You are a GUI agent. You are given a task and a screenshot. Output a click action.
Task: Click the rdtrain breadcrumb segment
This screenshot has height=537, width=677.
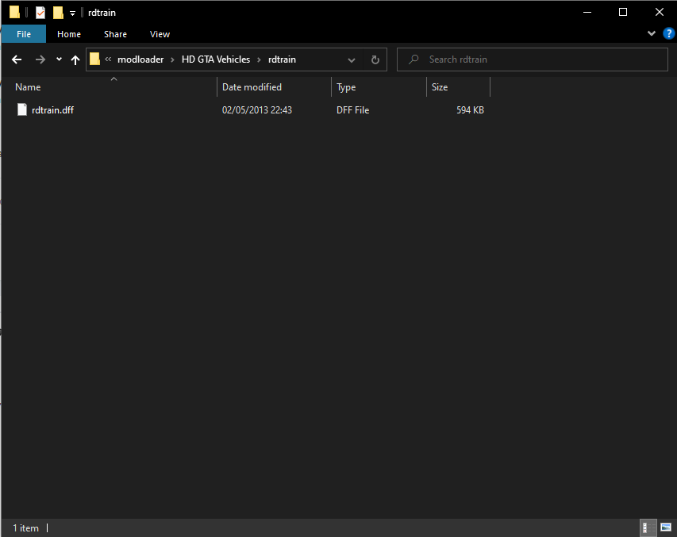coord(282,59)
